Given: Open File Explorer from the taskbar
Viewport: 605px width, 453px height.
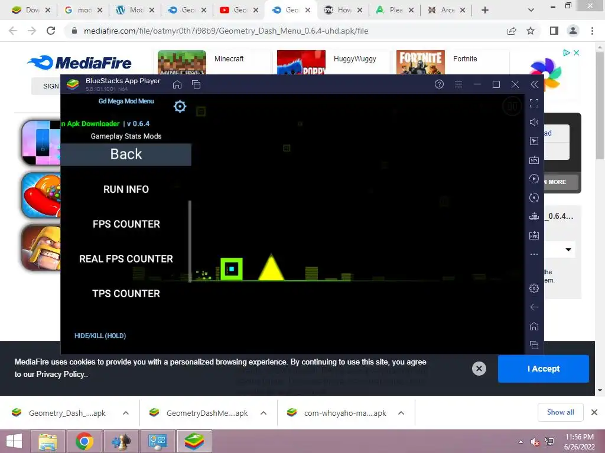Looking at the screenshot, I should click(47, 441).
